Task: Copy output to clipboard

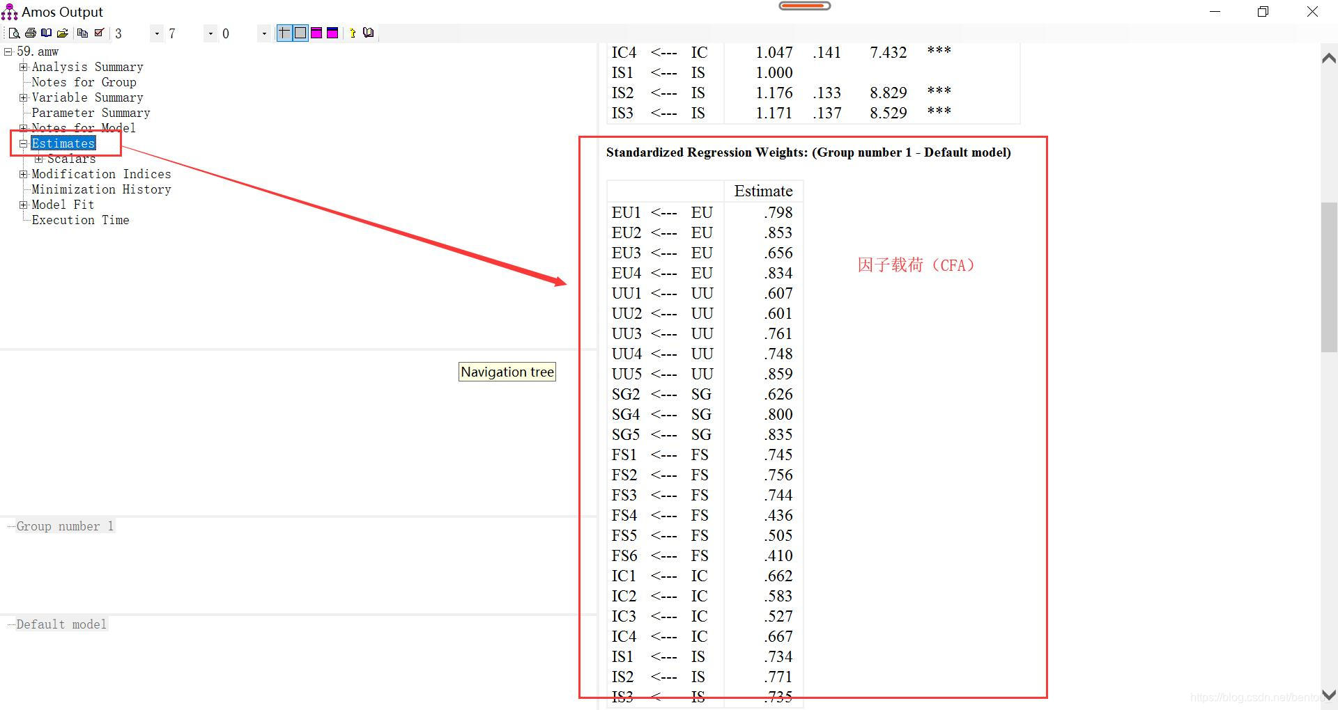Action: [x=82, y=33]
